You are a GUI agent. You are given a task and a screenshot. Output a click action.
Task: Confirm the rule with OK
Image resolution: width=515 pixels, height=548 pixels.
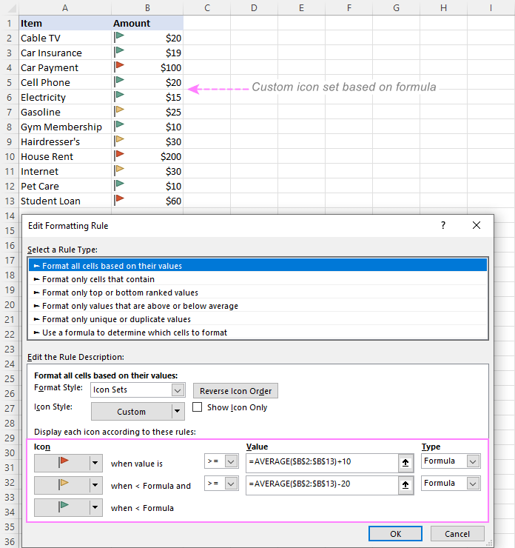click(395, 534)
